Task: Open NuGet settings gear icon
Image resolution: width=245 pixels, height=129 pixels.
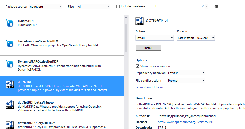Action: (216, 6)
